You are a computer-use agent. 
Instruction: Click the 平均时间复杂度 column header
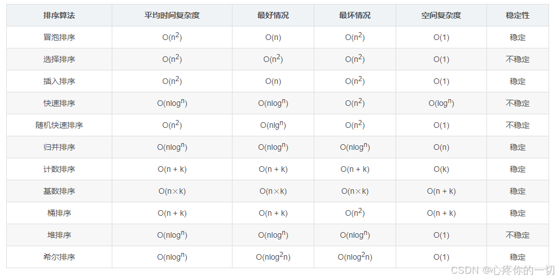(172, 15)
